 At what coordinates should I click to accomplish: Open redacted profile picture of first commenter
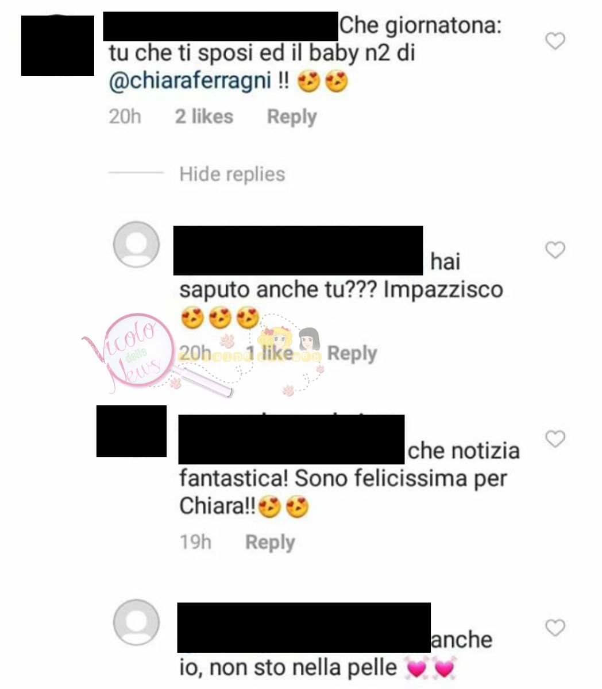coord(57,45)
